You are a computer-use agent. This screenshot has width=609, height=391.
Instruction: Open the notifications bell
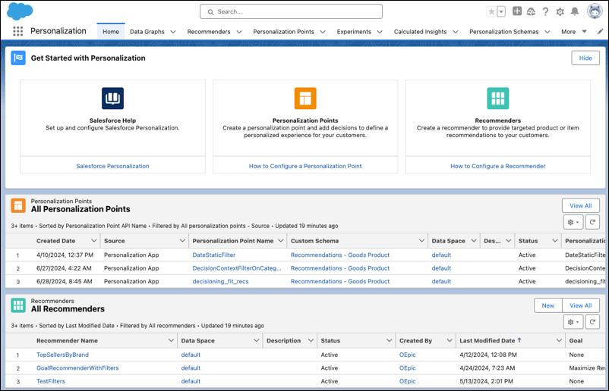click(575, 11)
